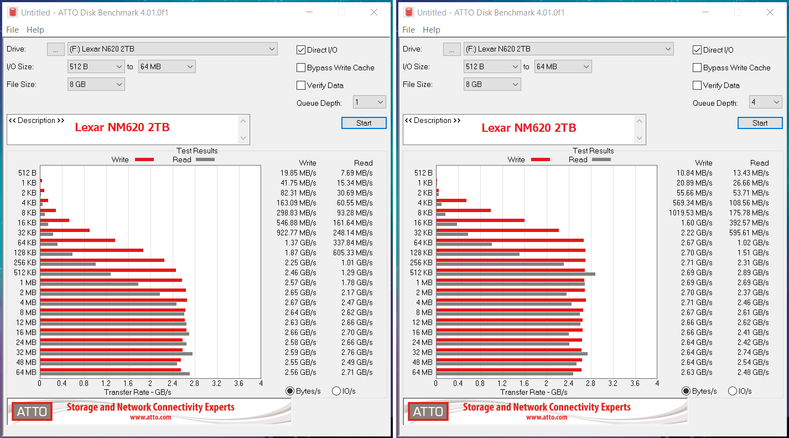Viewport: 789px width, 438px height.
Task: Click red Write legend swatch in right window
Action: 541,159
